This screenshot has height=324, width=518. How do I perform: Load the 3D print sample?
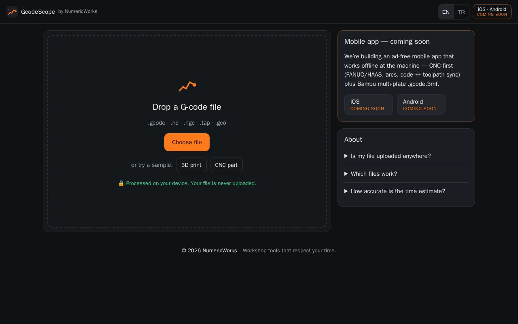[191, 165]
